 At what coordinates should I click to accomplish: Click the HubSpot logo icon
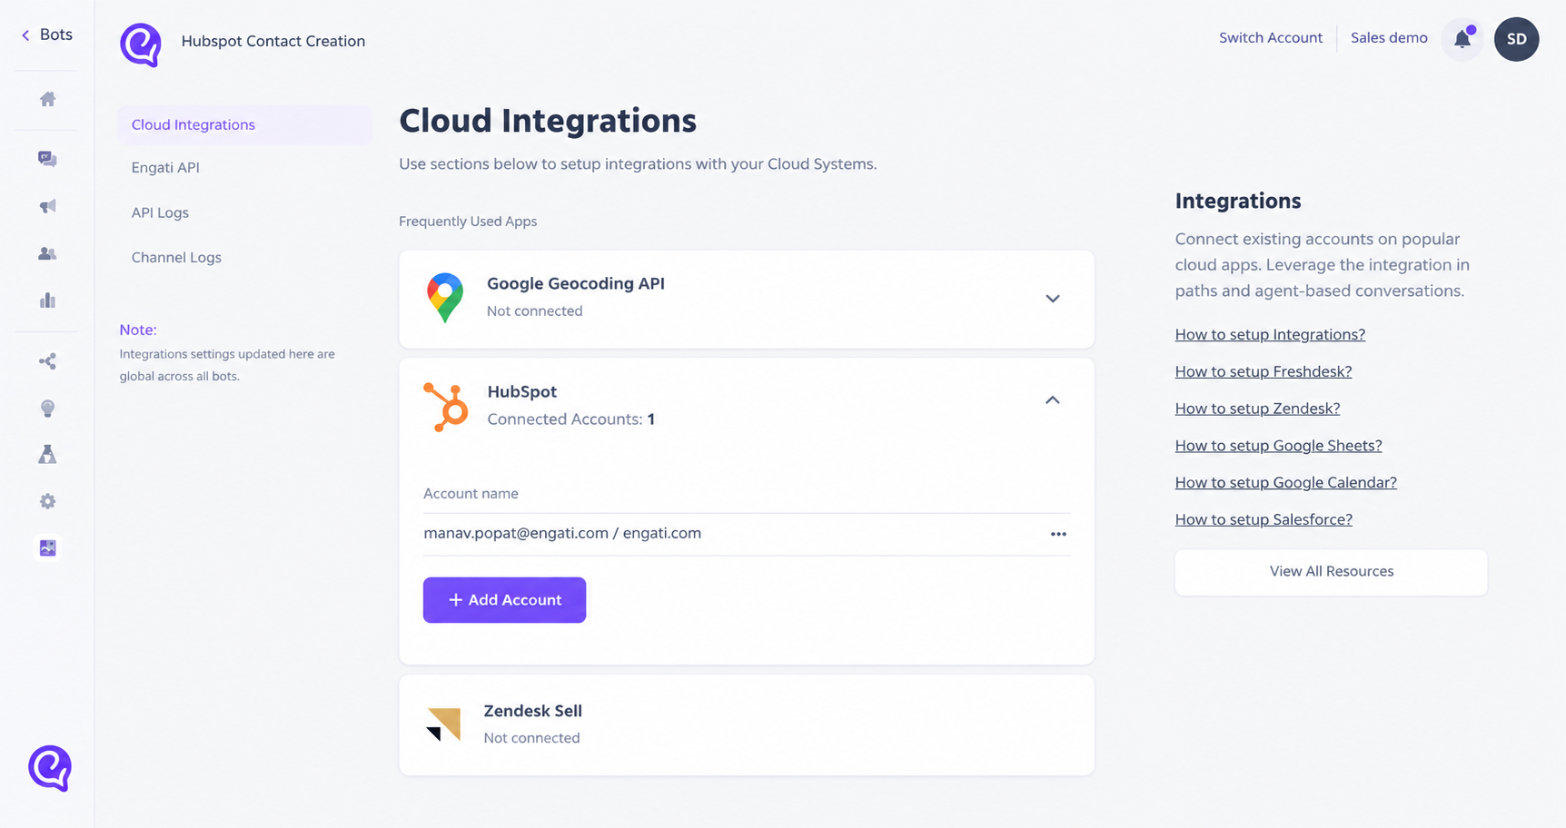446,407
